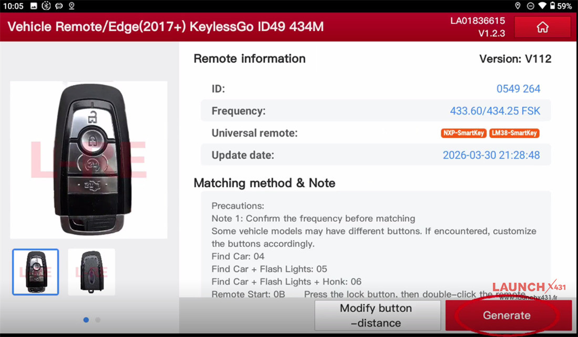Tap the Remote information heading
Image resolution: width=578 pixels, height=337 pixels.
[250, 59]
